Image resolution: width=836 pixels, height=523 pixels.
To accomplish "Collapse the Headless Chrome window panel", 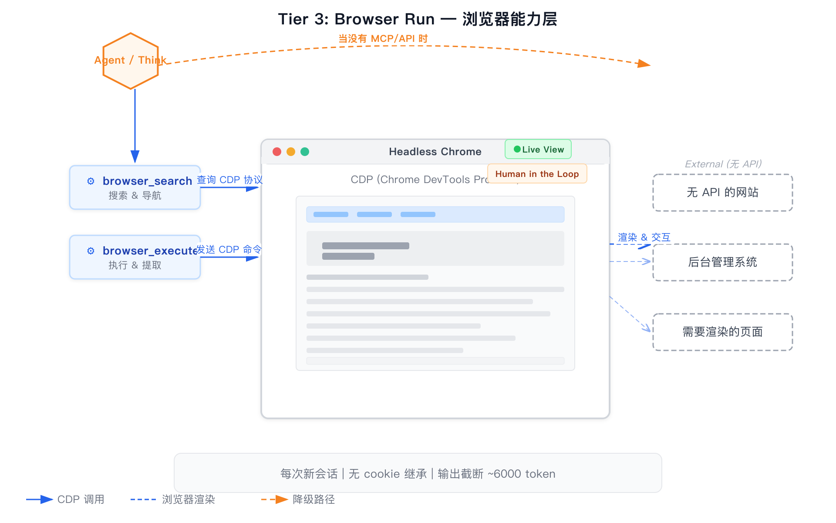I will coord(435,151).
